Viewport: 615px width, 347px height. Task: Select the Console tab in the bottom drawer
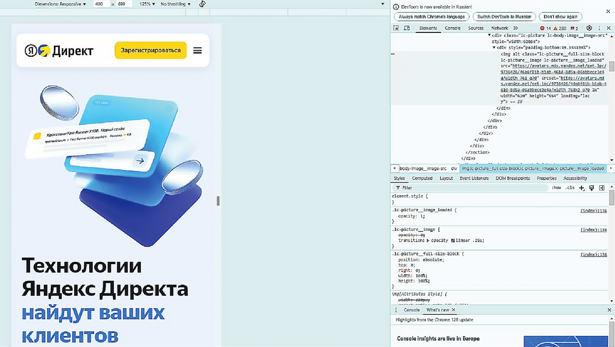(x=412, y=310)
